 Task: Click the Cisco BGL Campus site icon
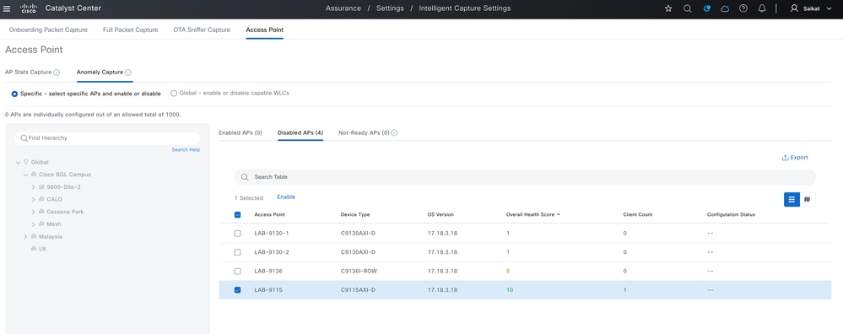pos(34,175)
